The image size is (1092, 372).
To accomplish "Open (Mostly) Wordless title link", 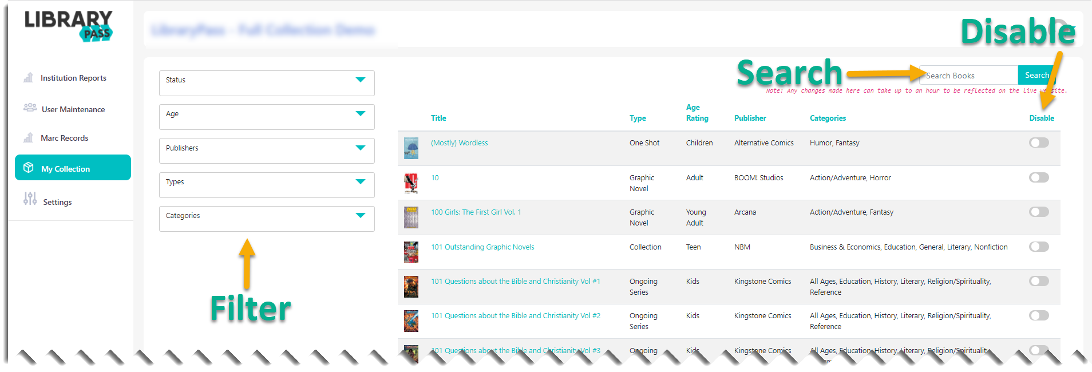I will click(x=459, y=143).
